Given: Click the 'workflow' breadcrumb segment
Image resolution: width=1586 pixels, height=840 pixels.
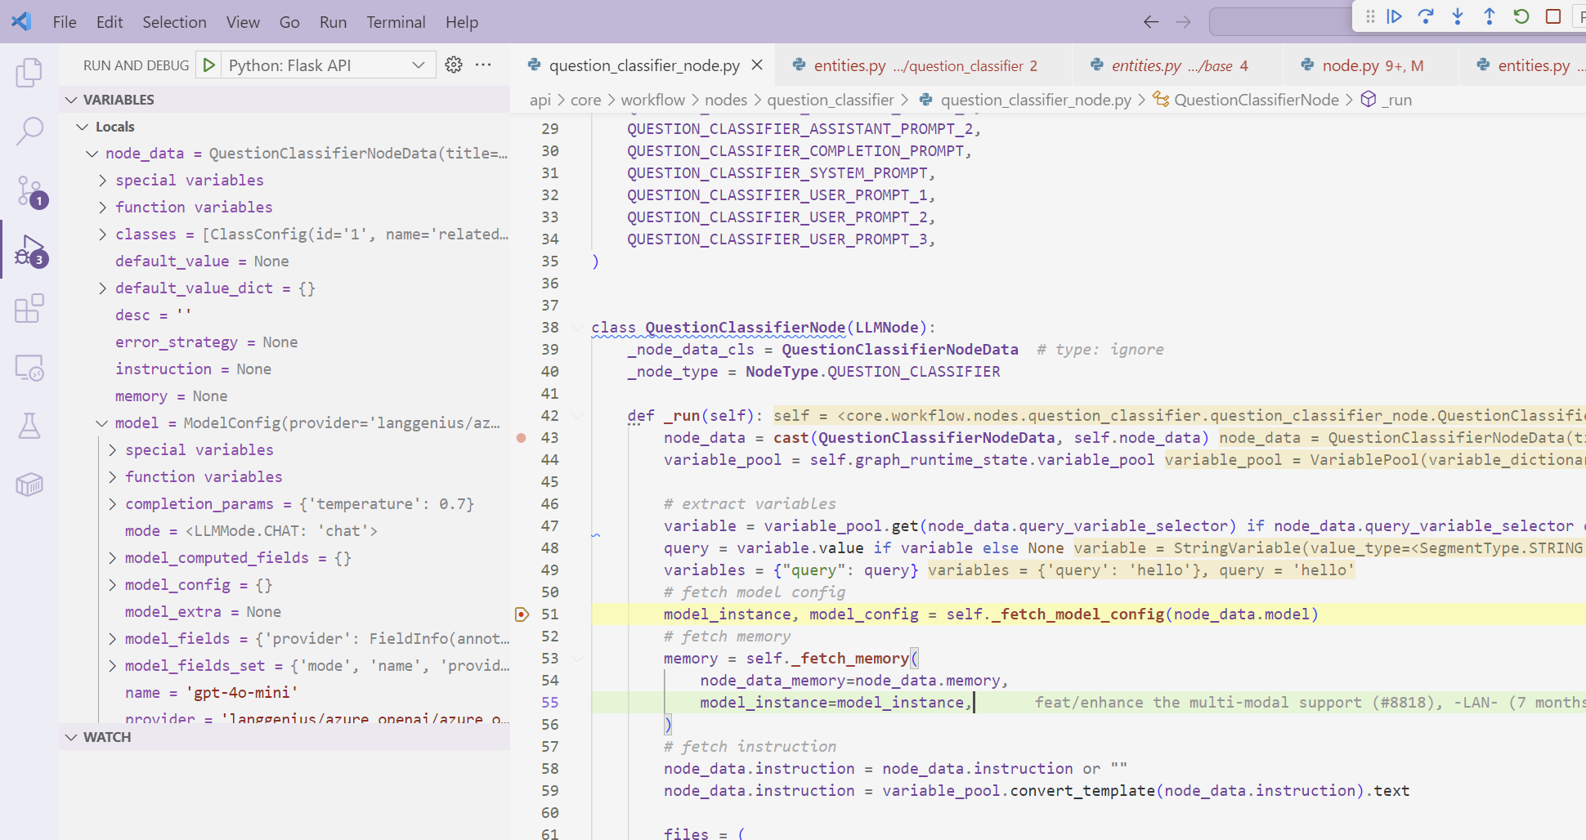Looking at the screenshot, I should [x=652, y=100].
